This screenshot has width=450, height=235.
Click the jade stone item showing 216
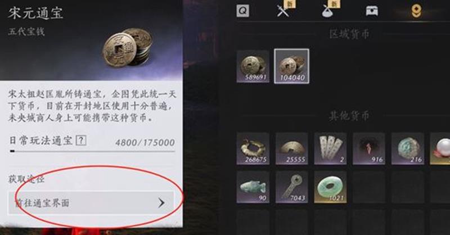407,148
